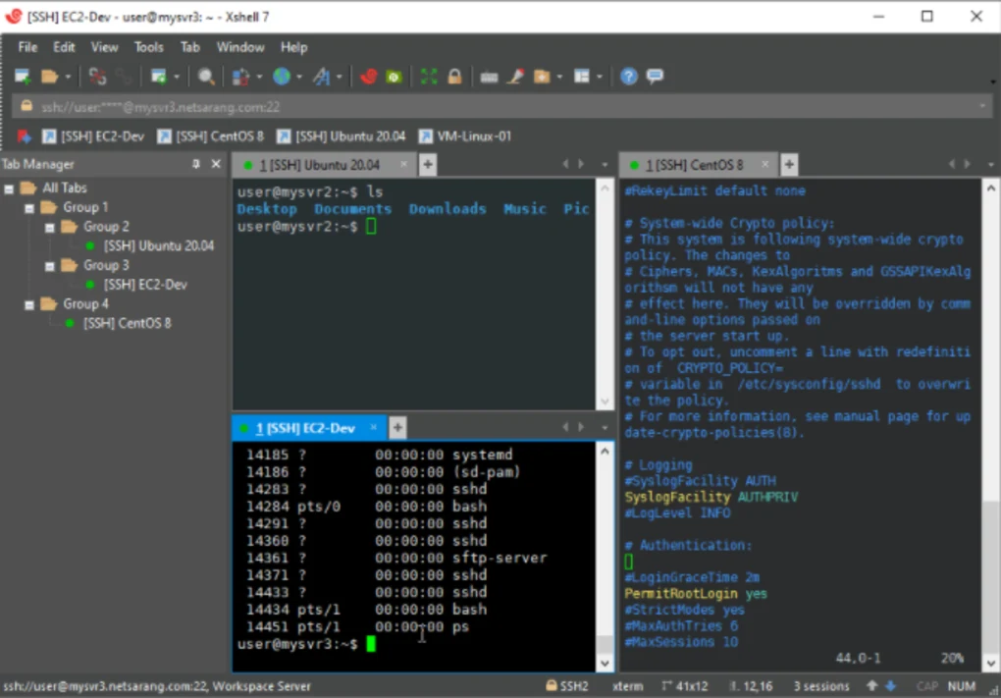Add new tab beside Ubuntu 20.04 tab
This screenshot has width=1001, height=698.
pyautogui.click(x=428, y=165)
